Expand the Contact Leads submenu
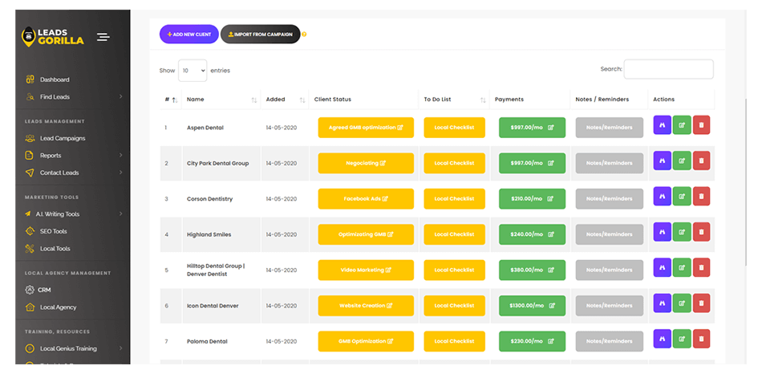Screen dimensions: 762x374 pyautogui.click(x=121, y=173)
